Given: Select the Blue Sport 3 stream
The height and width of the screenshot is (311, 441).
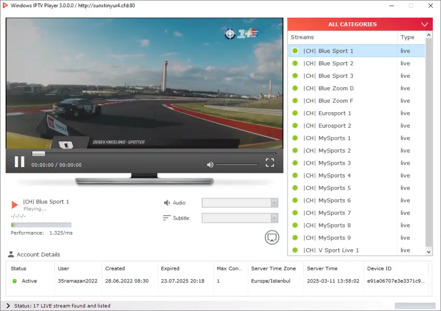Looking at the screenshot, I should coord(356,76).
